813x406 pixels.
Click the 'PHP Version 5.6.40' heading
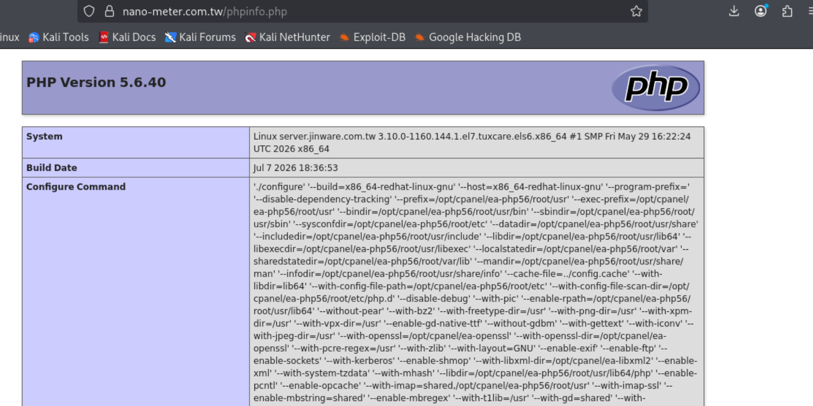96,82
